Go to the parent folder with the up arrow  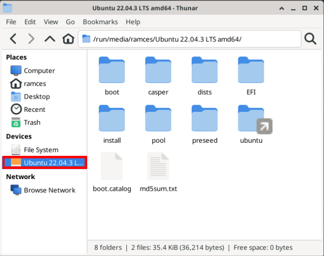click(50, 39)
